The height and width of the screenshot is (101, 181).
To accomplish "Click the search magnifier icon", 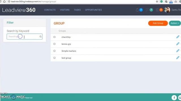I will click(x=40, y=36).
